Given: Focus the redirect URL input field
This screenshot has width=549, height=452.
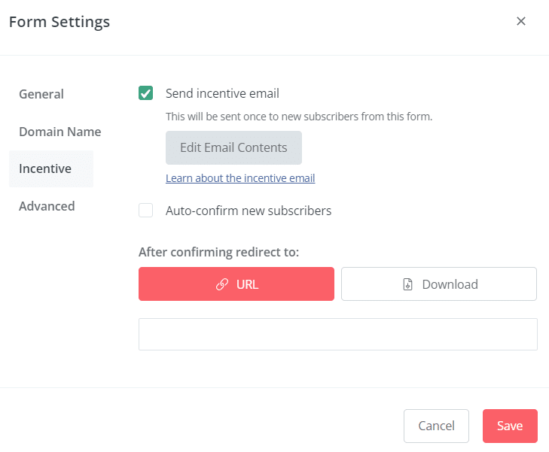Looking at the screenshot, I should tap(338, 334).
